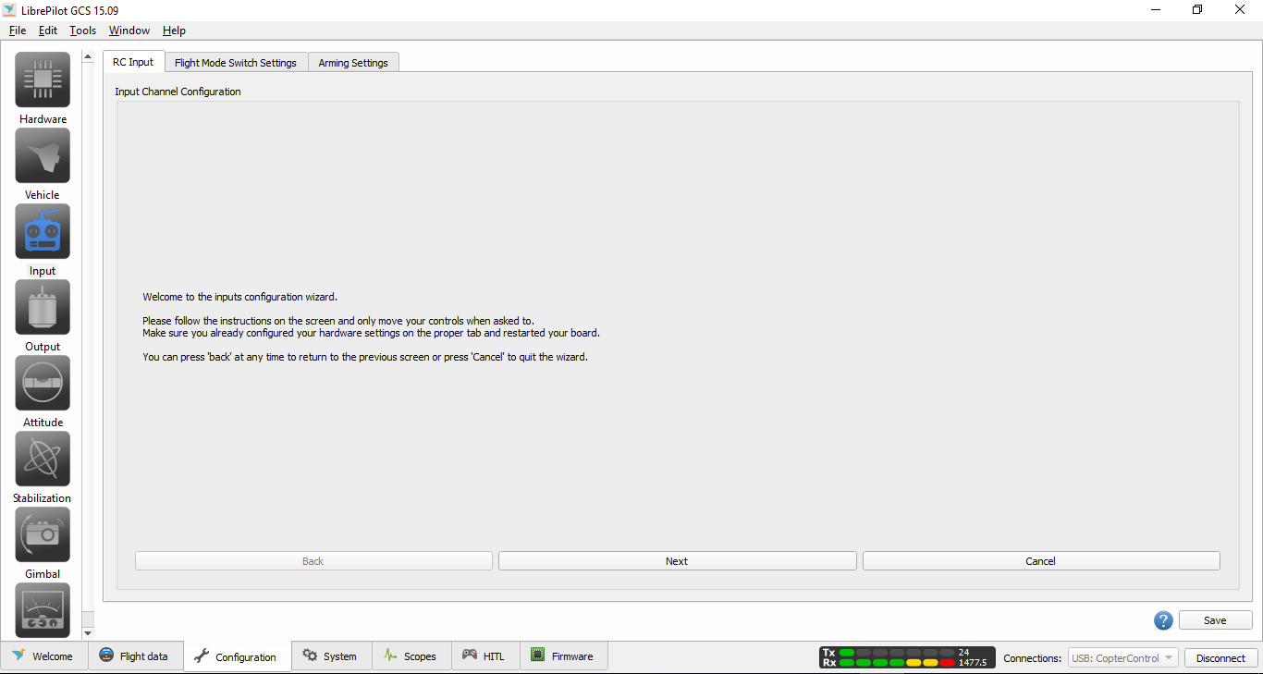
Task: Save the input configuration
Action: pos(1215,620)
